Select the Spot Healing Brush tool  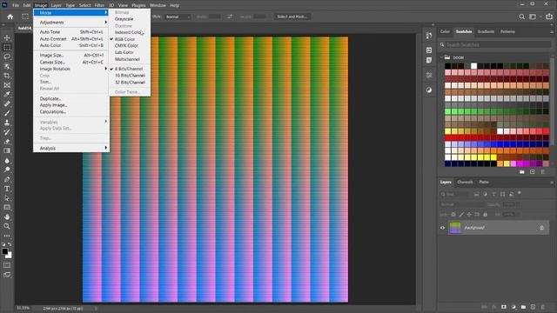point(7,104)
